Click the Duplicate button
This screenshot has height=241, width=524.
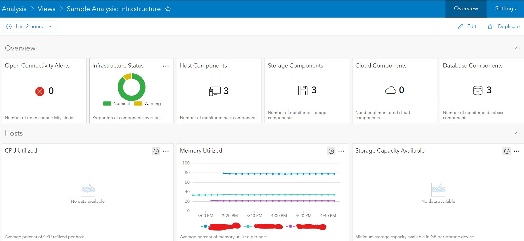(504, 26)
